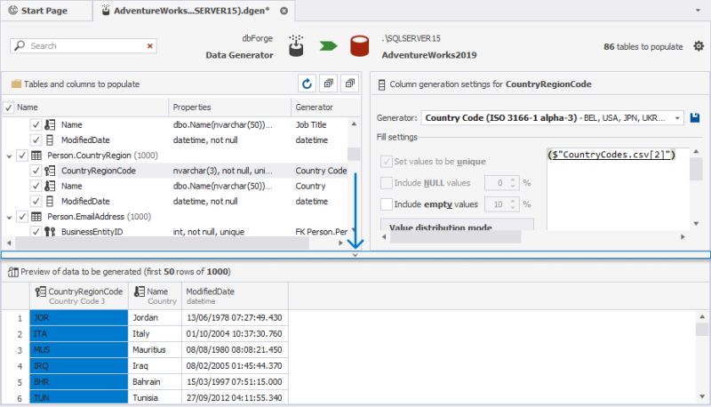Click the red database target icon
This screenshot has height=407, width=711.
coord(360,46)
